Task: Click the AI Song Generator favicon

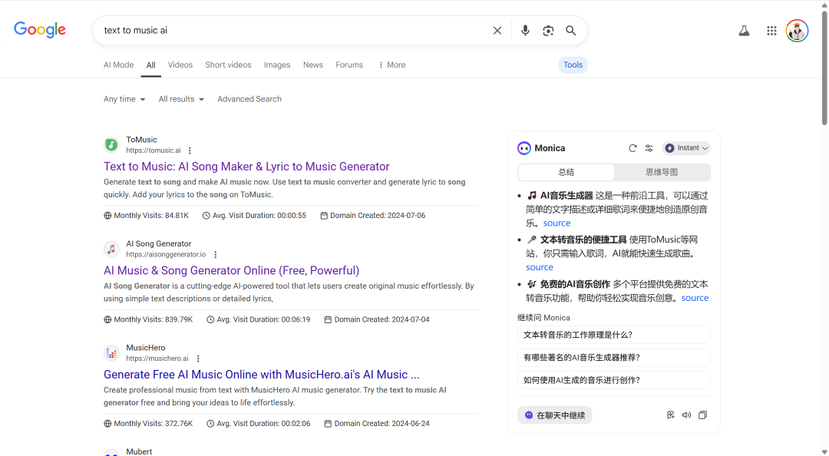Action: click(111, 249)
